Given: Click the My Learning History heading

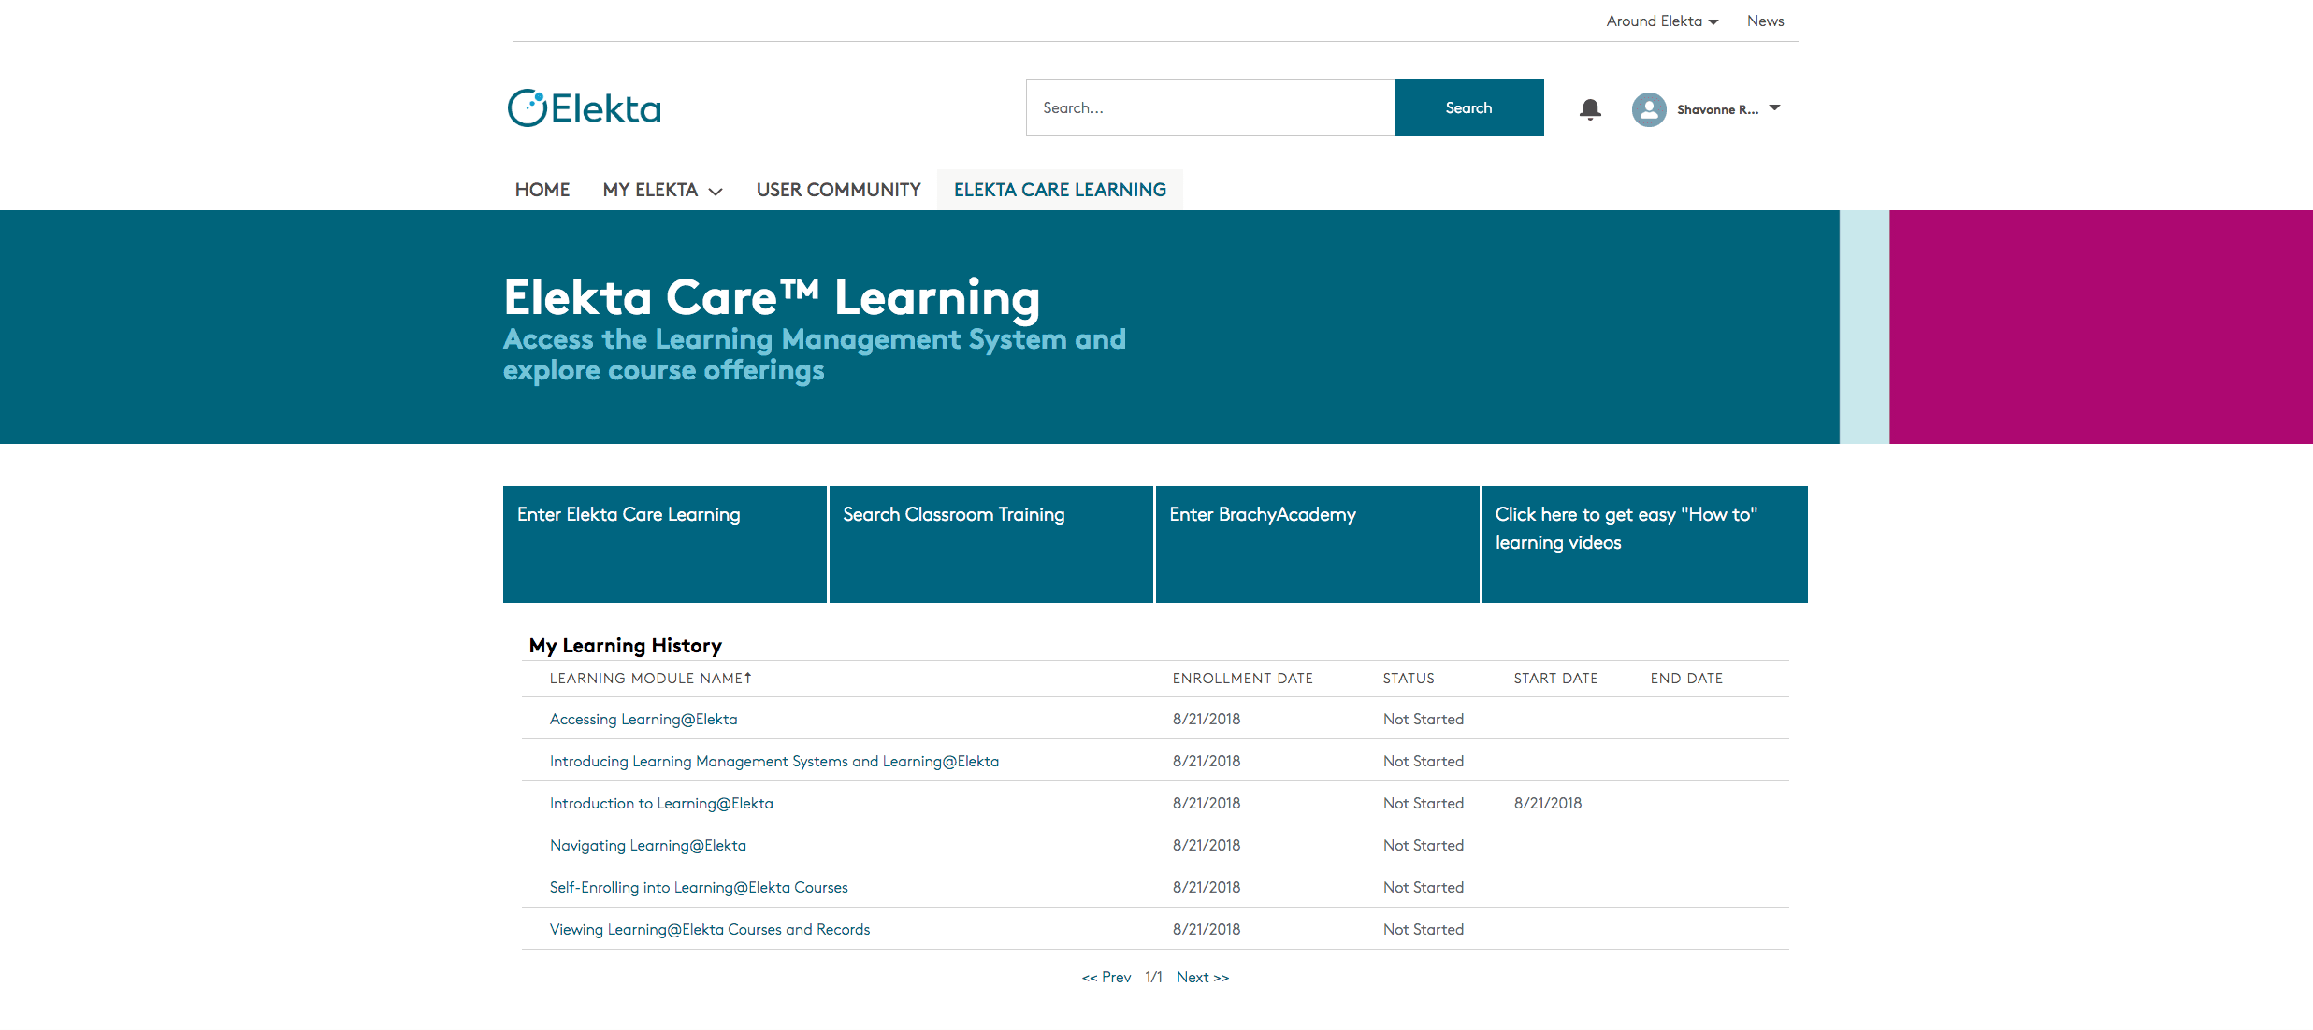Looking at the screenshot, I should (626, 646).
